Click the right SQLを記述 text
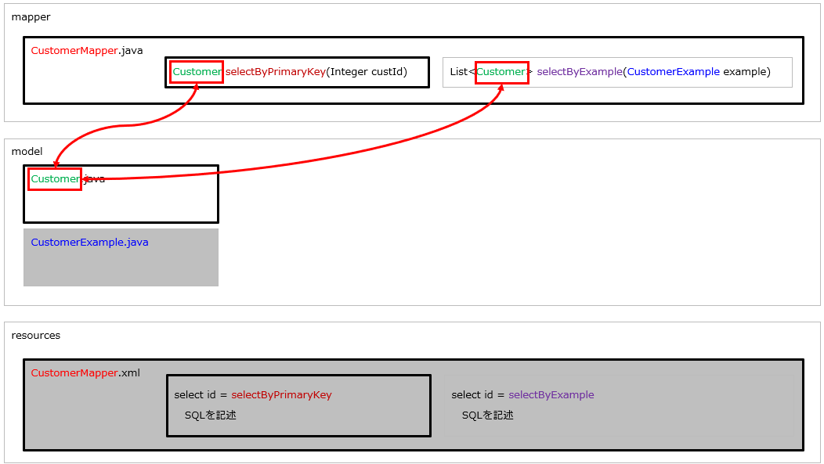This screenshot has height=464, width=824. pyautogui.click(x=487, y=415)
